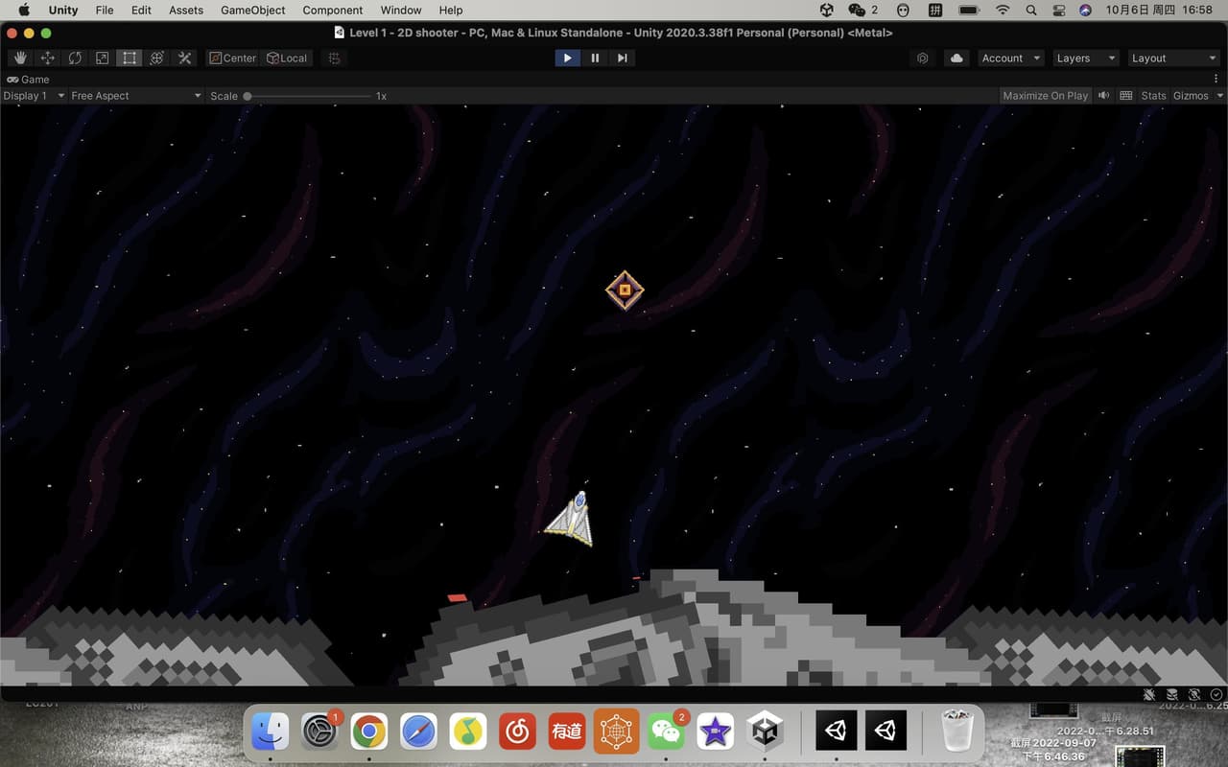Open the Display 1 dropdown
The width and height of the screenshot is (1228, 767).
coord(34,96)
